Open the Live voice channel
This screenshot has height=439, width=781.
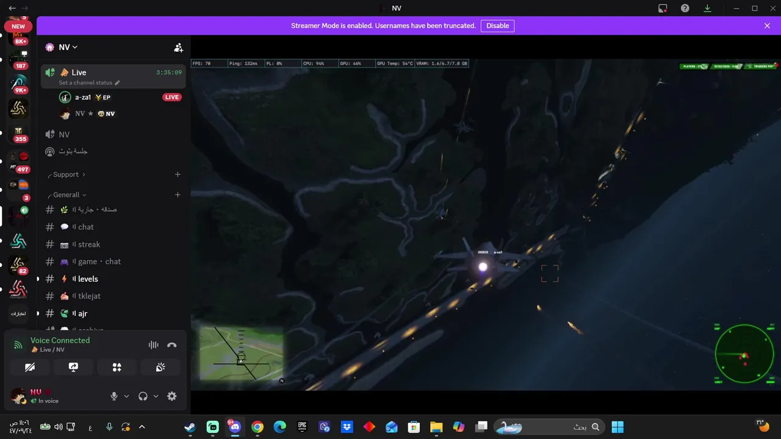click(114, 76)
